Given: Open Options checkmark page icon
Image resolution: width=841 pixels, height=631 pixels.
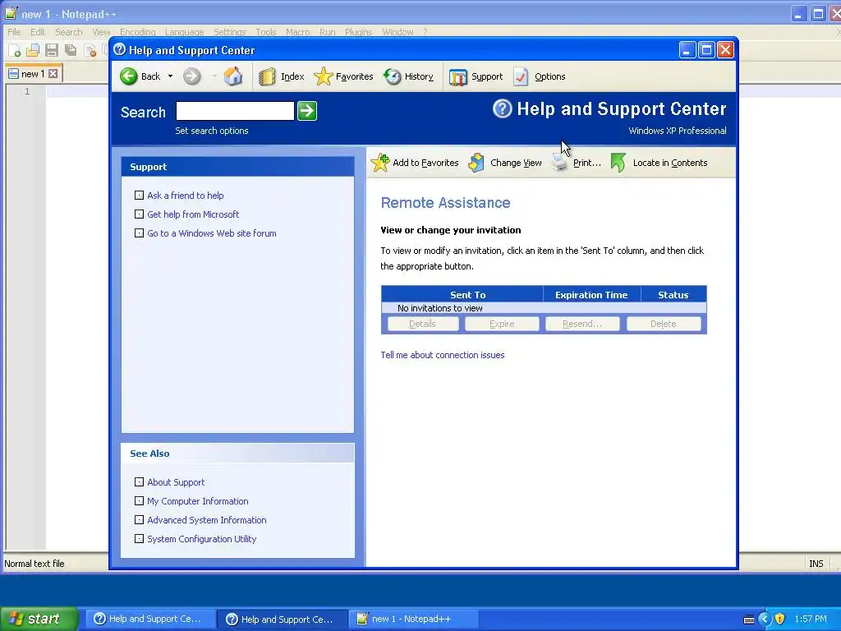Looking at the screenshot, I should click(x=520, y=76).
